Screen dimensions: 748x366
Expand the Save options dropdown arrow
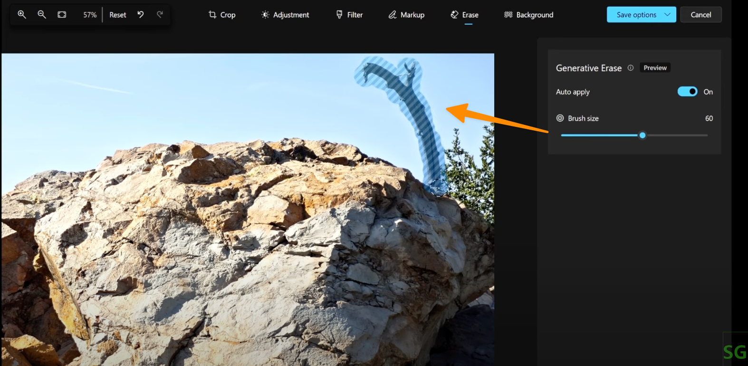pyautogui.click(x=667, y=15)
